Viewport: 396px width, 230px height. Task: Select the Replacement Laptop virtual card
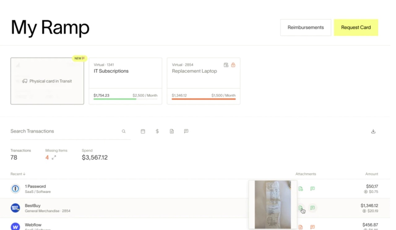pyautogui.click(x=204, y=81)
